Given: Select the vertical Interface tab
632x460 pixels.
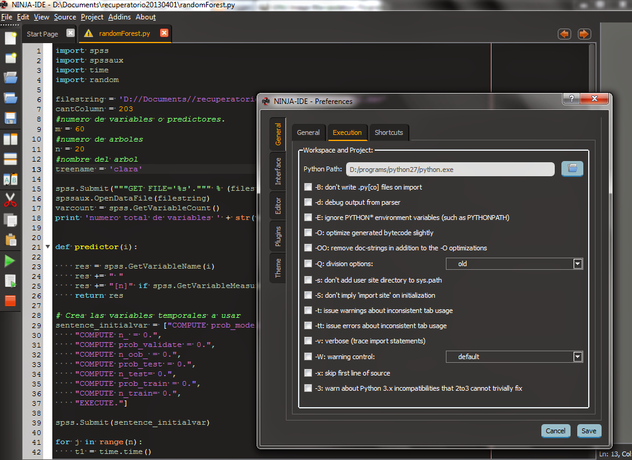Looking at the screenshot, I should [x=278, y=171].
